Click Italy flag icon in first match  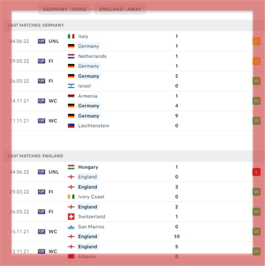click(71, 36)
